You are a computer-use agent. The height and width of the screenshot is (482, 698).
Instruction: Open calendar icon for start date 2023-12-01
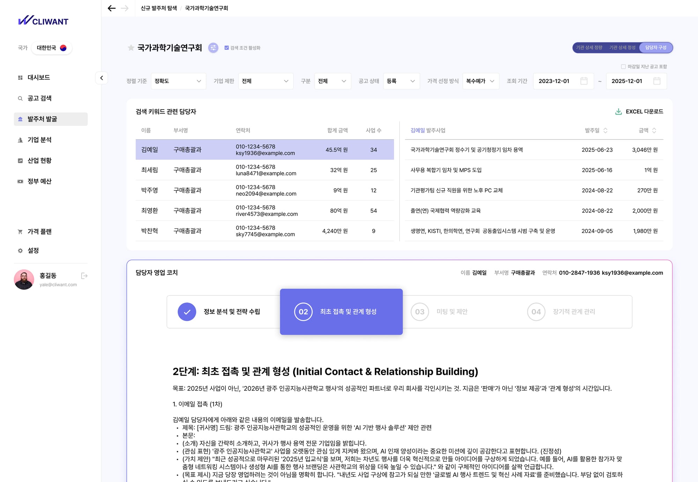click(x=584, y=81)
